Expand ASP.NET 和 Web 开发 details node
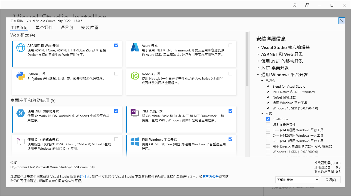This screenshot has width=351, height=196. (x=258, y=54)
